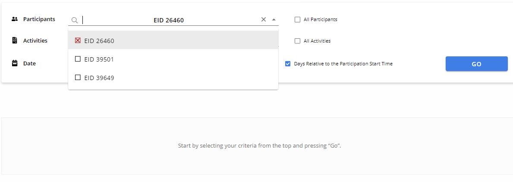Disable Days Relative to Participation Start Time
513x182 pixels.
point(288,64)
